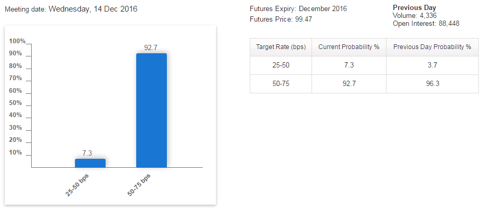
Task: Click the 92.7 current probability table cell
Action: pos(349,84)
